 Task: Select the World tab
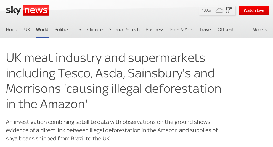click(x=42, y=29)
